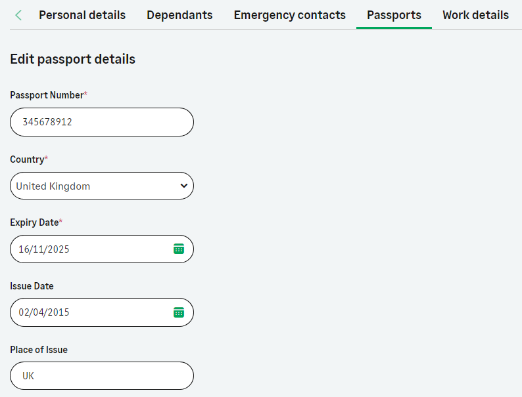The image size is (522, 397).
Task: Open the Dependants tab
Action: [x=179, y=15]
